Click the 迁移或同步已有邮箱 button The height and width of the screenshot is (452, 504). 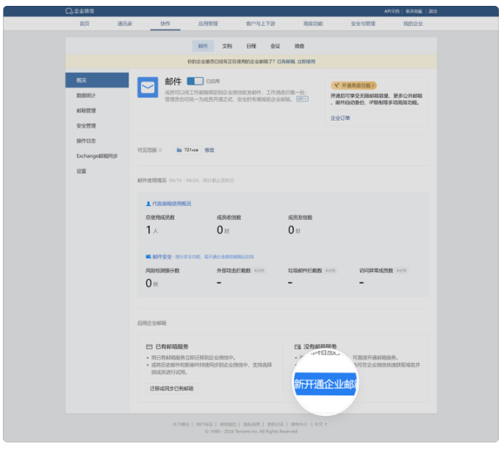click(171, 388)
